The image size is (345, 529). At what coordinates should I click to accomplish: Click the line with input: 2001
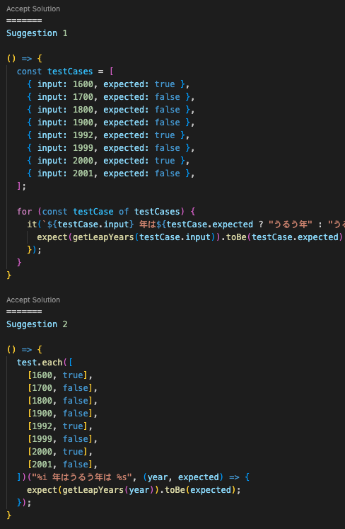[110, 174]
